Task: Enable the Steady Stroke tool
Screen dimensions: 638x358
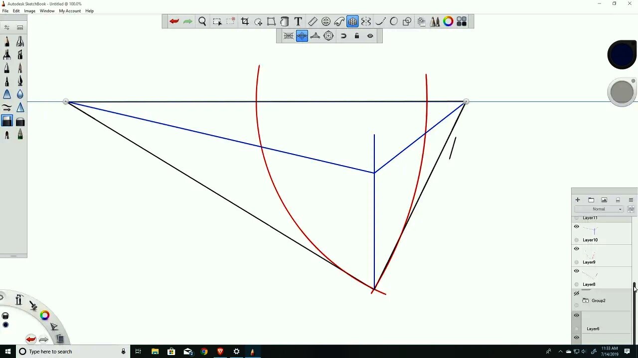Action: (380, 21)
